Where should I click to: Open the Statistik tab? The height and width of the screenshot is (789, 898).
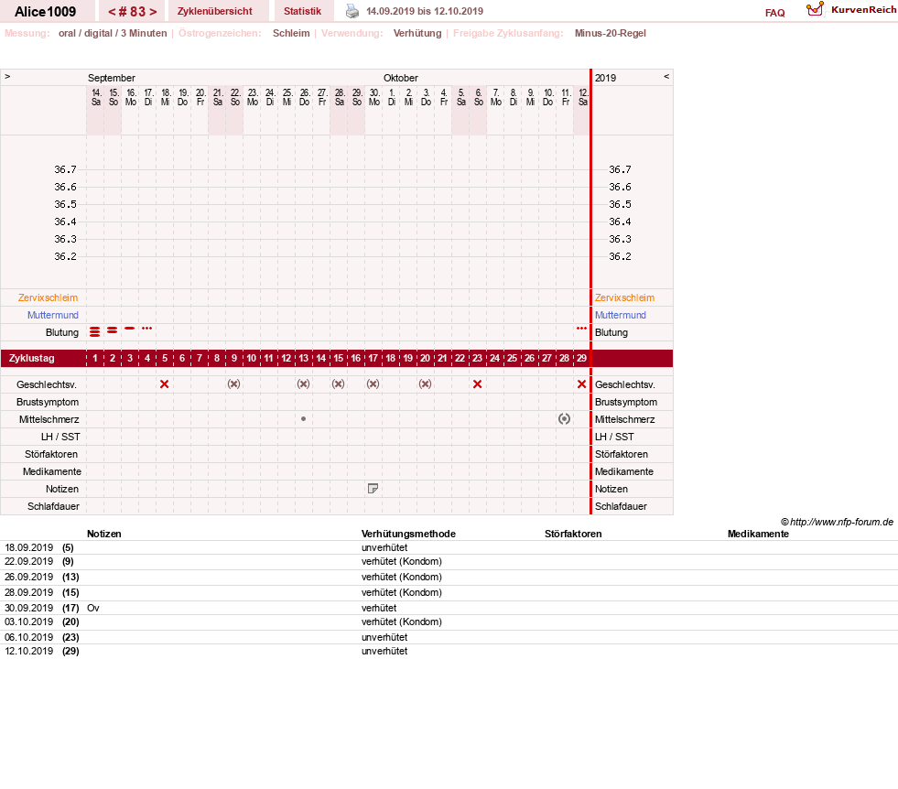click(x=302, y=11)
